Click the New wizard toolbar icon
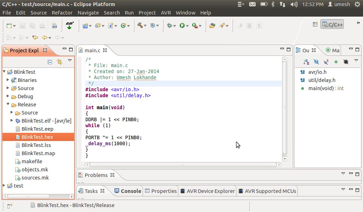Viewport: 363px width, 212px height. 9,25
